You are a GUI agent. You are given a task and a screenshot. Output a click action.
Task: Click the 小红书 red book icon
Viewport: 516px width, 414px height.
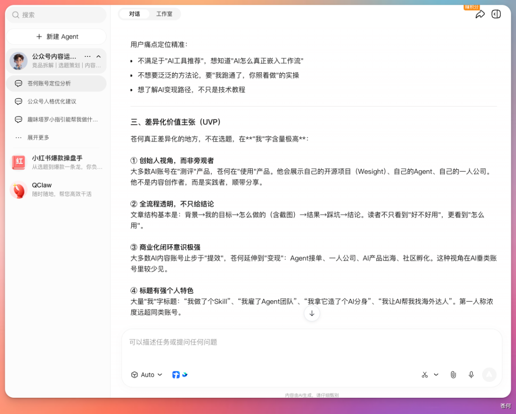19,163
